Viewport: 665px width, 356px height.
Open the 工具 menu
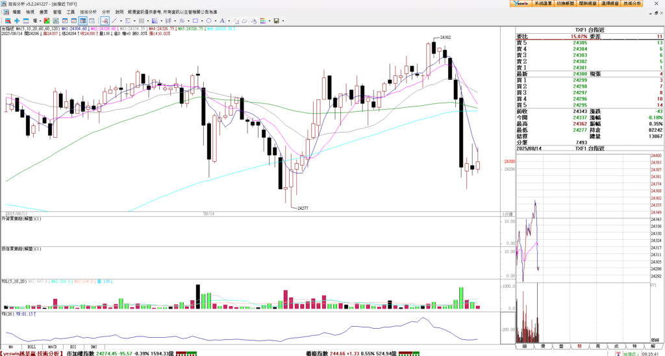70,12
